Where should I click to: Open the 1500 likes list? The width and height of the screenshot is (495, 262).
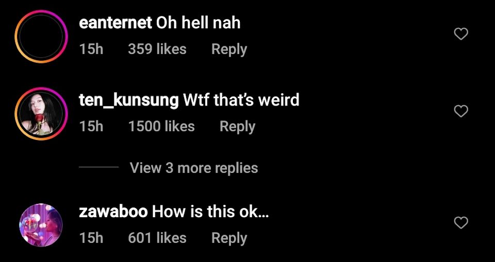161,127
